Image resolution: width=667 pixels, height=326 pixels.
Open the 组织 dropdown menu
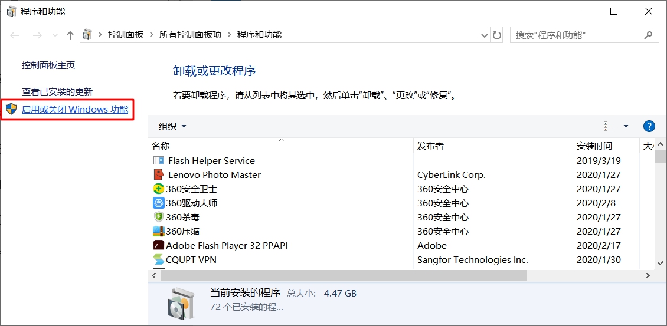[172, 126]
